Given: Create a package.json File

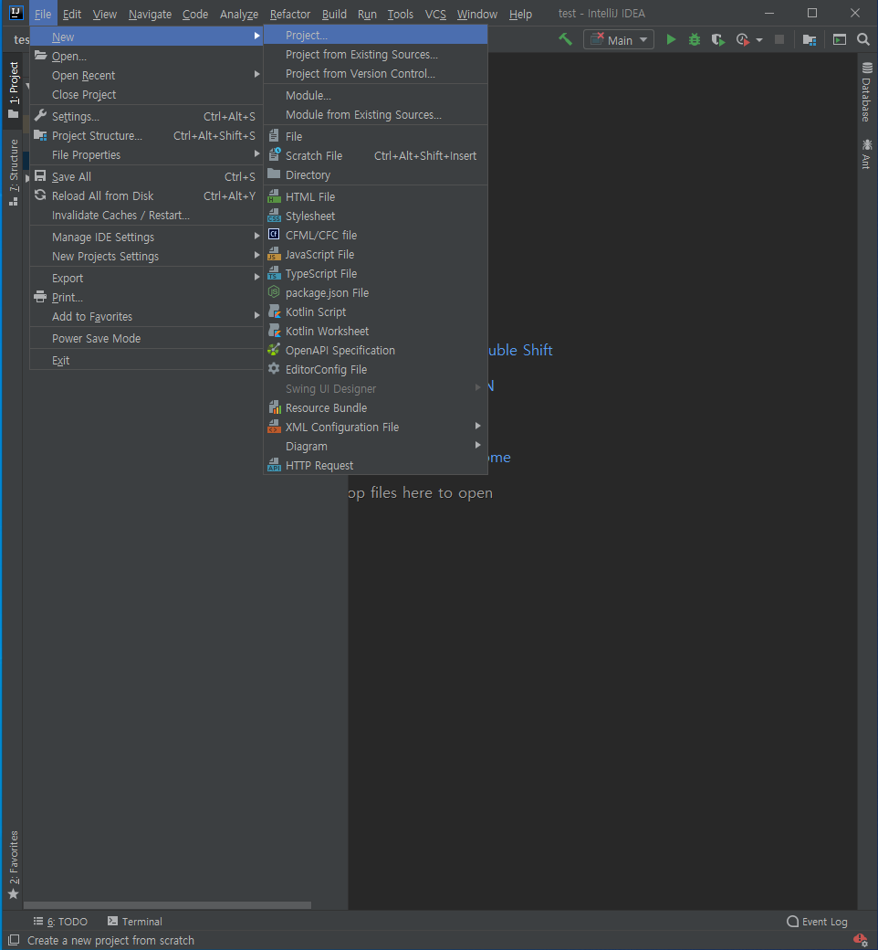Looking at the screenshot, I should pyautogui.click(x=375, y=292).
